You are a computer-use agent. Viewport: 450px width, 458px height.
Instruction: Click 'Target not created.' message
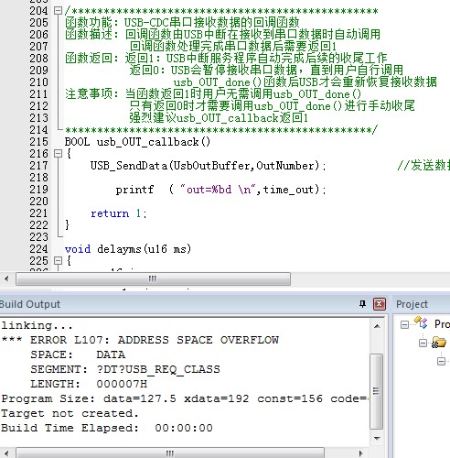click(70, 413)
